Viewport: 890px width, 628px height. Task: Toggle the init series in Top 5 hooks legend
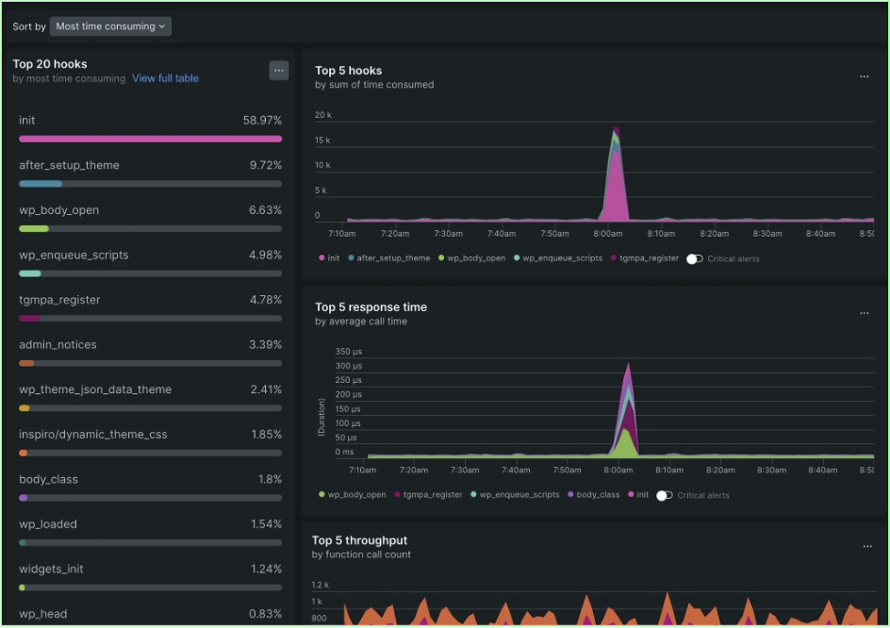332,258
